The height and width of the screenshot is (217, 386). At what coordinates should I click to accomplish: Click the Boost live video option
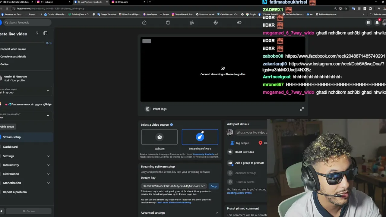(x=245, y=152)
